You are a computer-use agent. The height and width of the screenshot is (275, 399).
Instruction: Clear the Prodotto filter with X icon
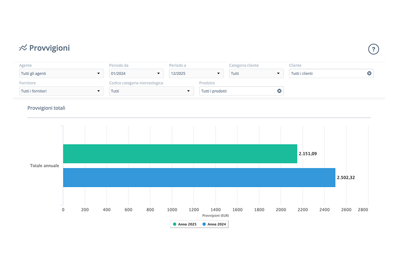coord(279,91)
